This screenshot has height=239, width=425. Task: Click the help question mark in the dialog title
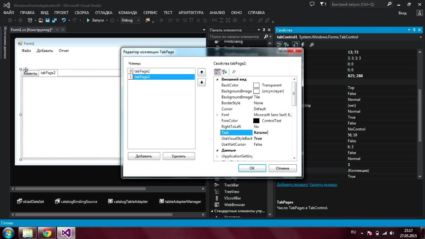(282, 50)
